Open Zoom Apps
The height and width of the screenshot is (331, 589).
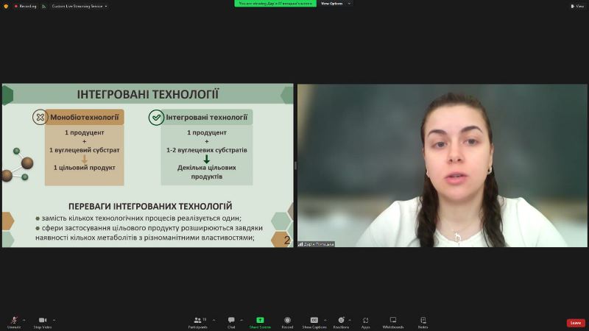point(365,322)
